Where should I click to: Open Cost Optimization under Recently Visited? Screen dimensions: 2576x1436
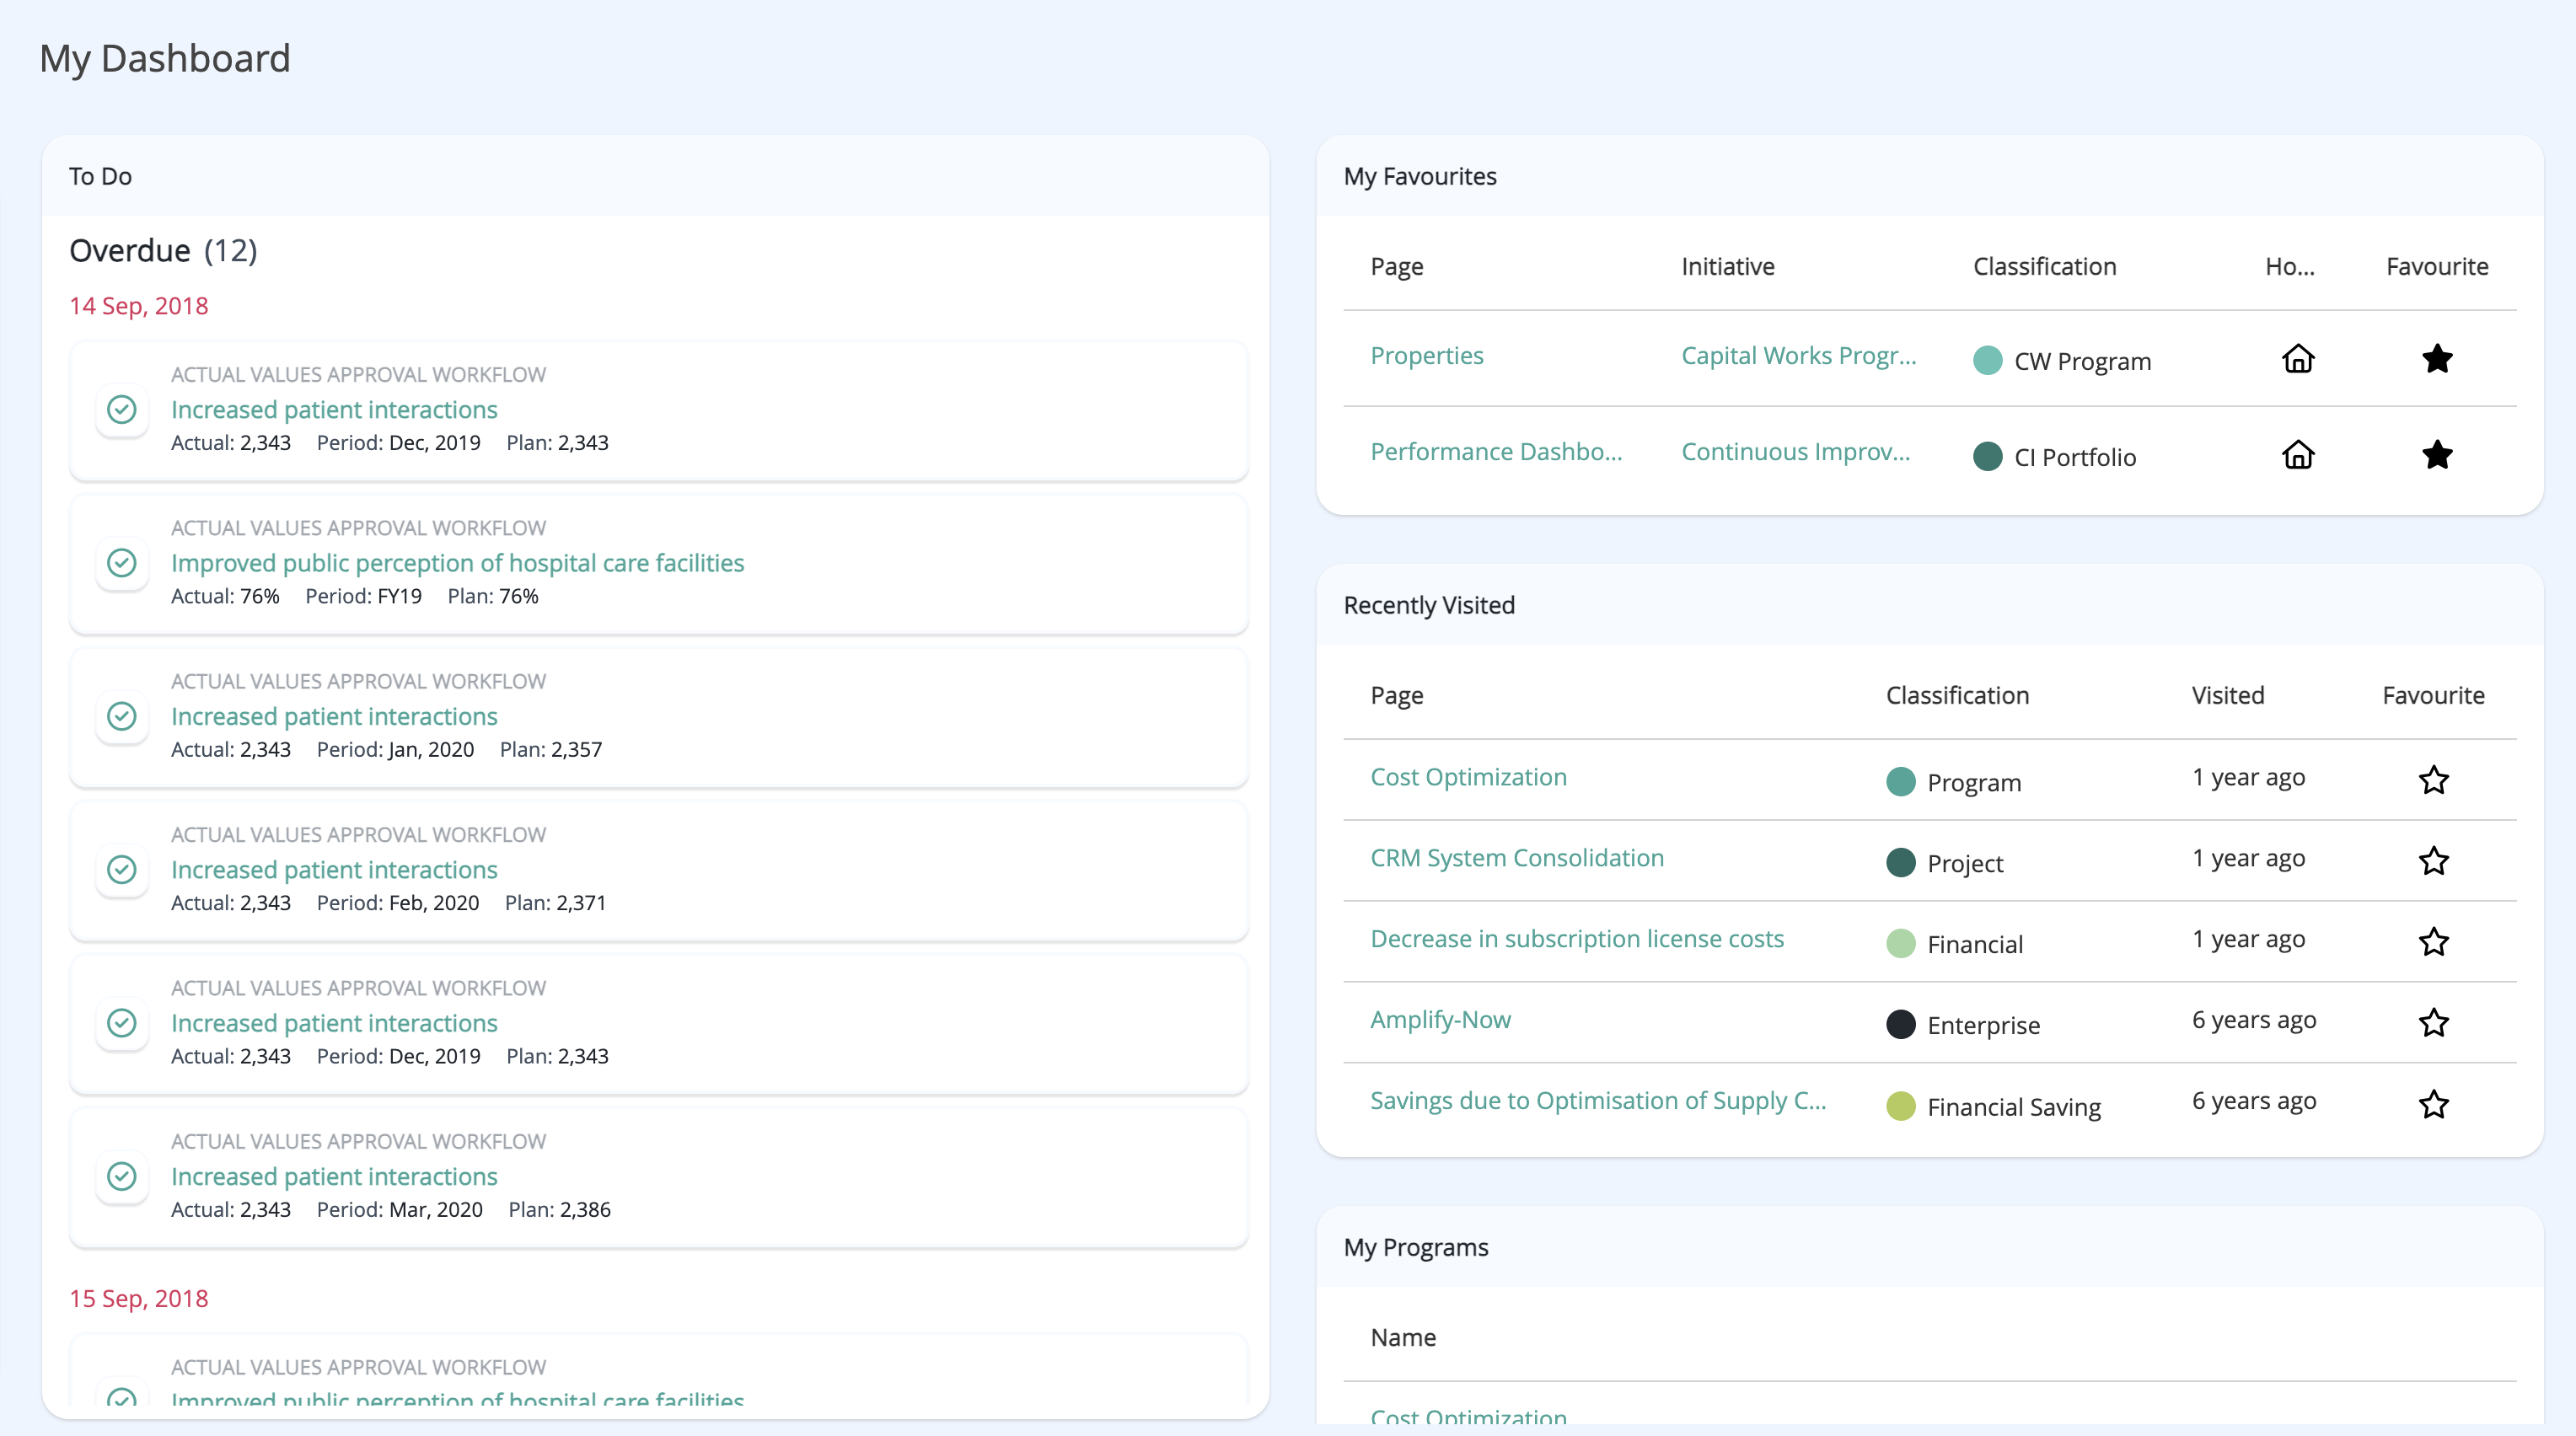(1468, 777)
